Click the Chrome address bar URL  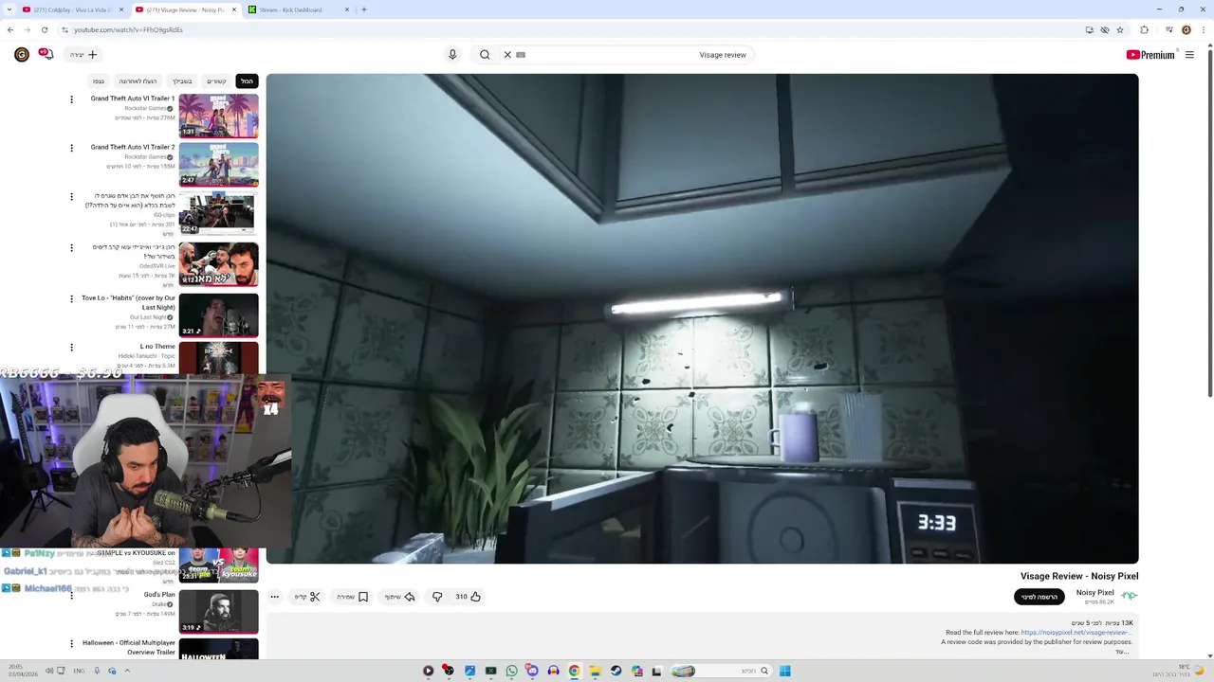(x=129, y=29)
